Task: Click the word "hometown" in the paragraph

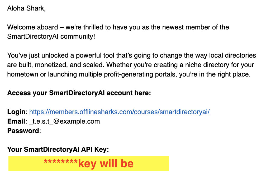Action: tap(22, 74)
